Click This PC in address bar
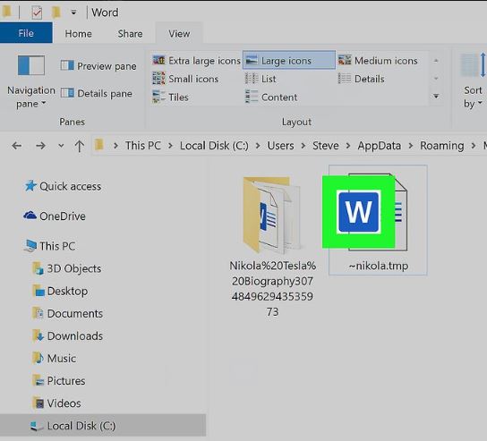This screenshot has width=487, height=441. coord(143,145)
